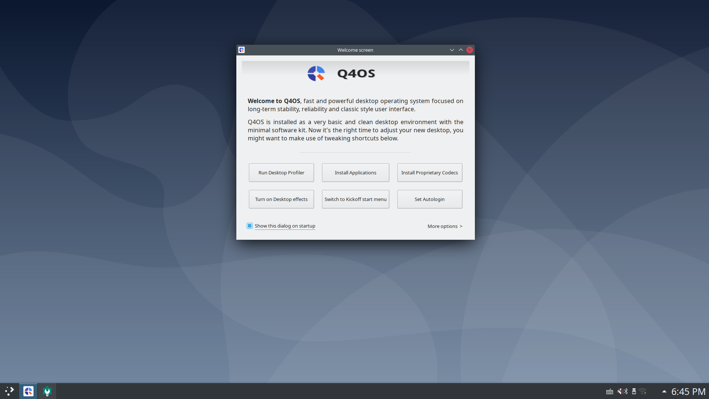Click the 6:45 PM clock

tap(688, 392)
